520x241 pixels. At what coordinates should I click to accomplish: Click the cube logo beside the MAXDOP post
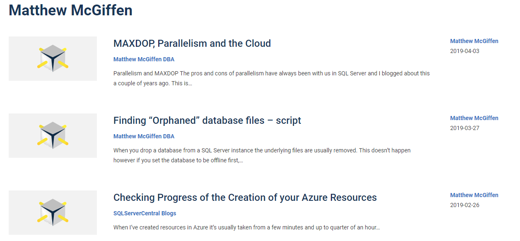[x=53, y=58]
